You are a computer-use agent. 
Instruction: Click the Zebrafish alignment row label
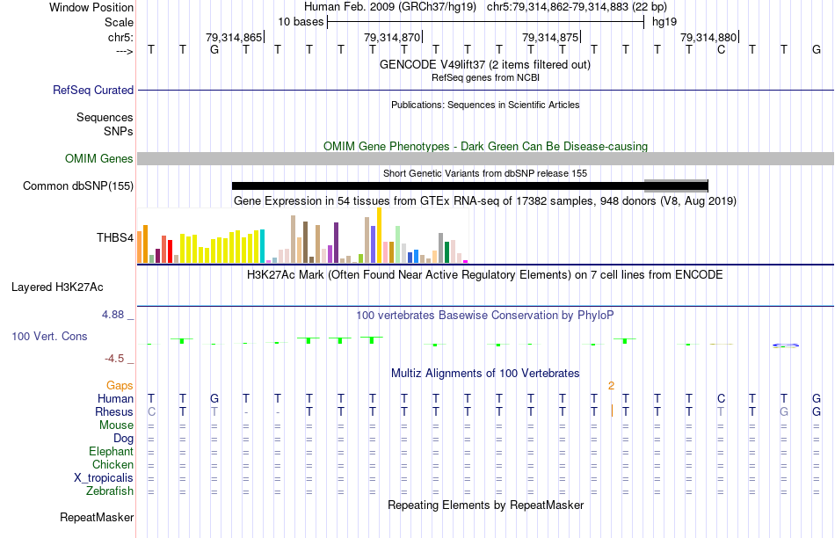point(110,491)
